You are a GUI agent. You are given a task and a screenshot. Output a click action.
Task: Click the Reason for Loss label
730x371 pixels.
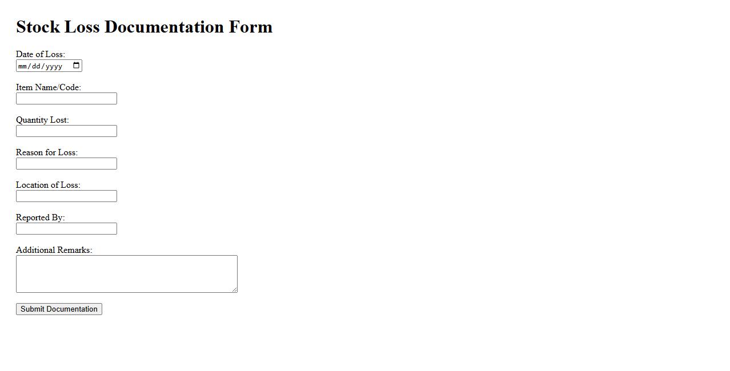(x=47, y=152)
